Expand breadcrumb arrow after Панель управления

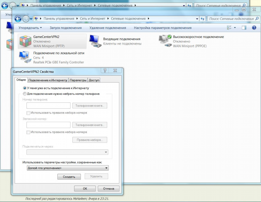[77, 19]
